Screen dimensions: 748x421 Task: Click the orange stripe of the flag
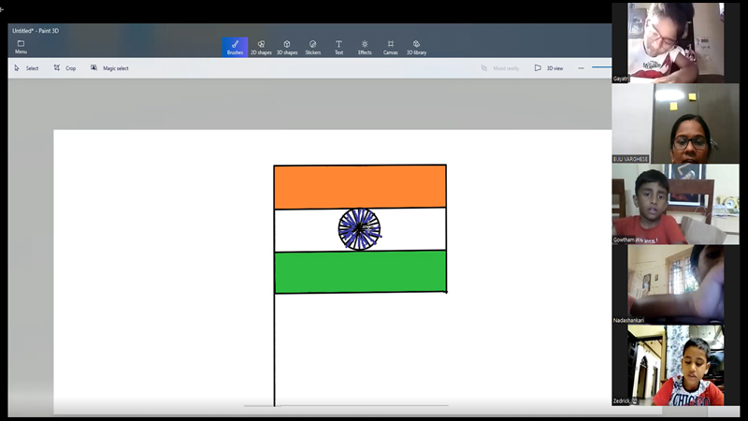(359, 187)
